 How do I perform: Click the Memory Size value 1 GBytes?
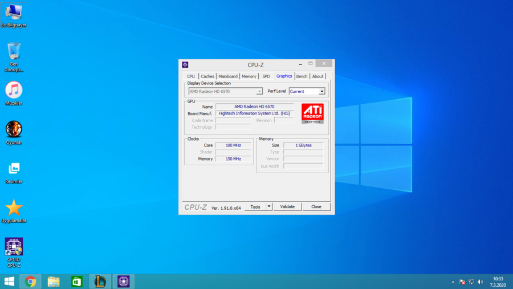click(303, 145)
